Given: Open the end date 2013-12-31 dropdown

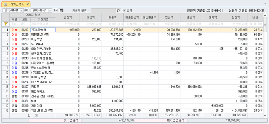Looking at the screenshot, I should pos(50,10).
